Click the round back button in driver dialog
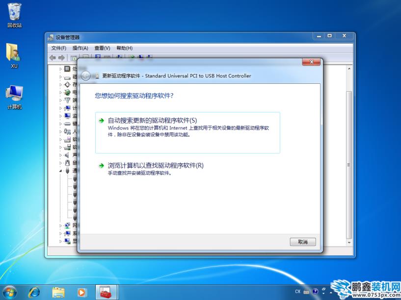Image resolution: width=401 pixels, height=300 pixels. tap(86, 75)
